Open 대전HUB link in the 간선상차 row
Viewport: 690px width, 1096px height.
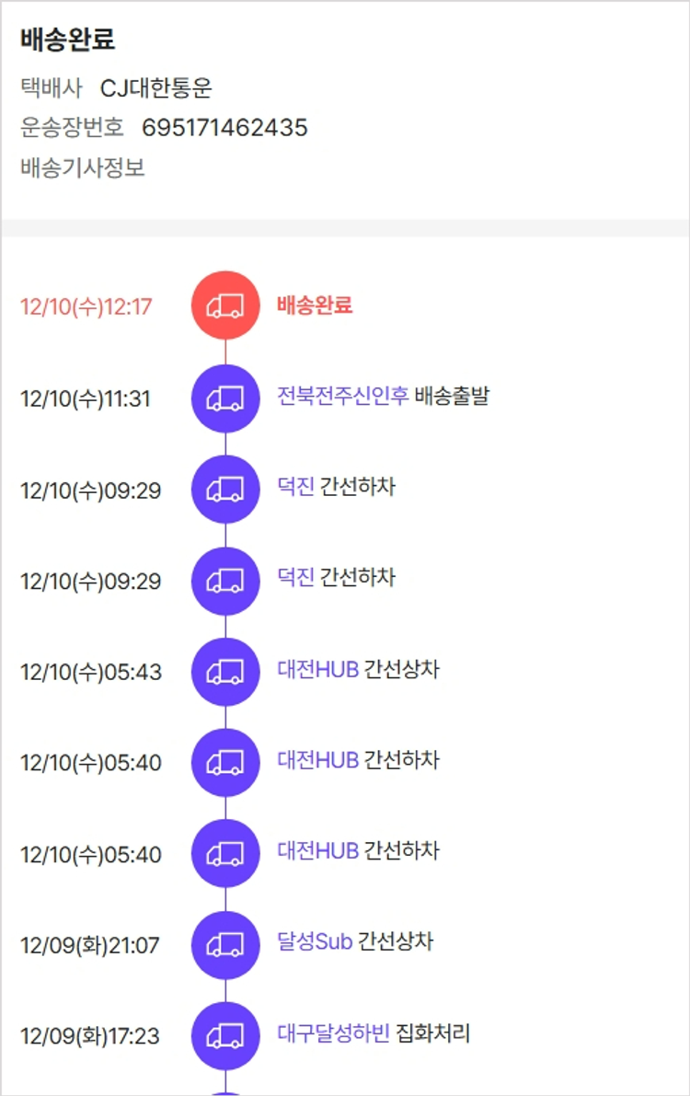(317, 669)
